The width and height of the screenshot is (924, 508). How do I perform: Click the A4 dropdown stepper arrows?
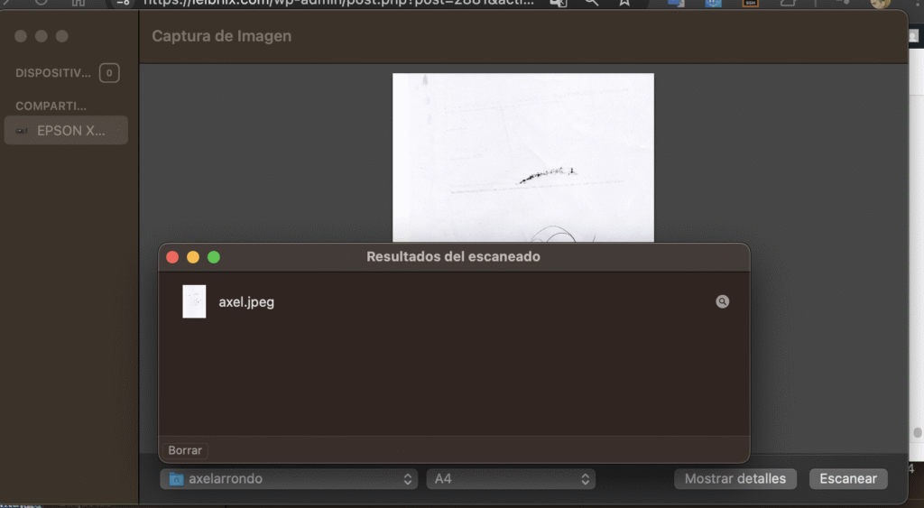click(x=585, y=479)
